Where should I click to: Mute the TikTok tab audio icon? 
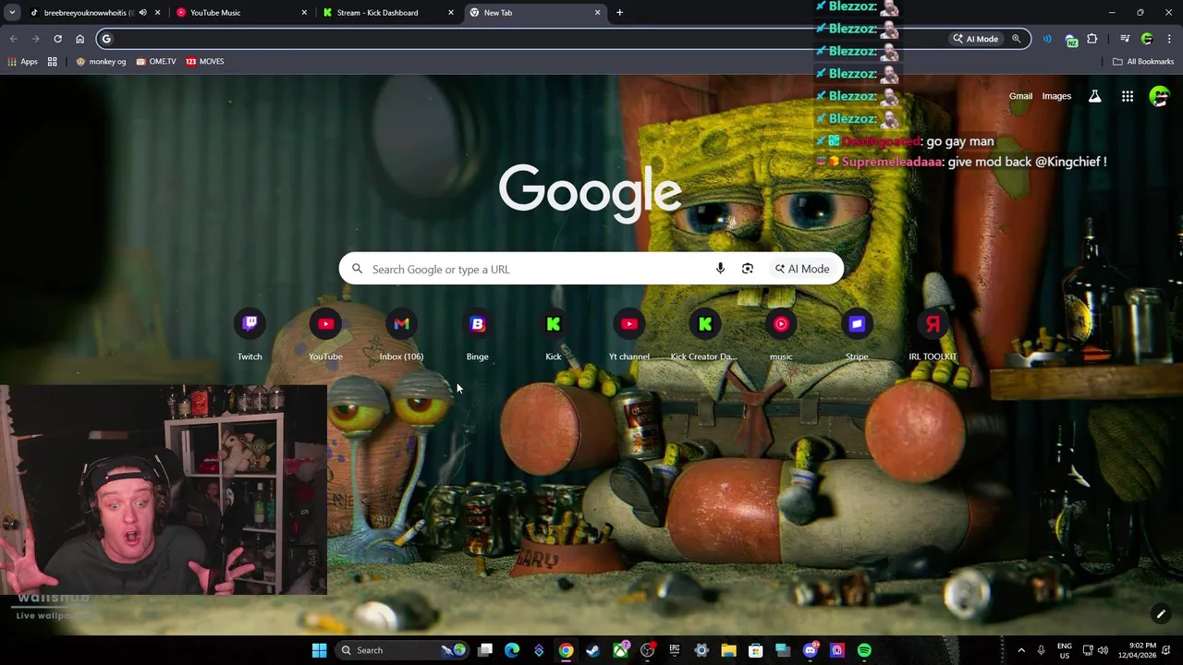click(x=142, y=13)
